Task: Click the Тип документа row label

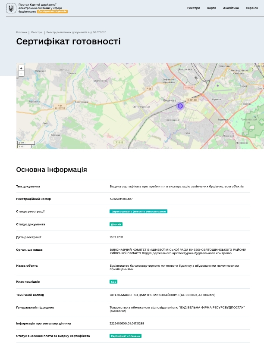Action: (28, 187)
